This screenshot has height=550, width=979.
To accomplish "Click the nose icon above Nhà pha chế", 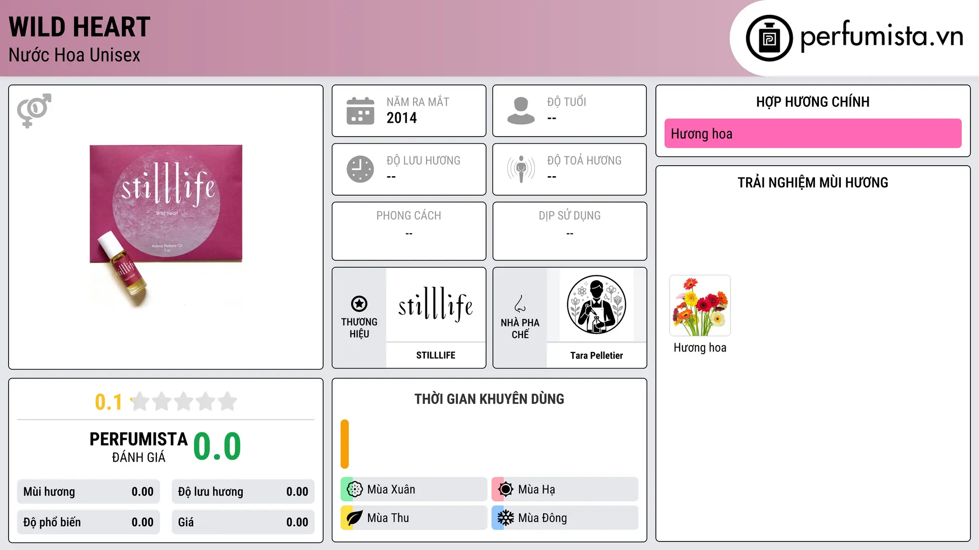I will tap(520, 304).
